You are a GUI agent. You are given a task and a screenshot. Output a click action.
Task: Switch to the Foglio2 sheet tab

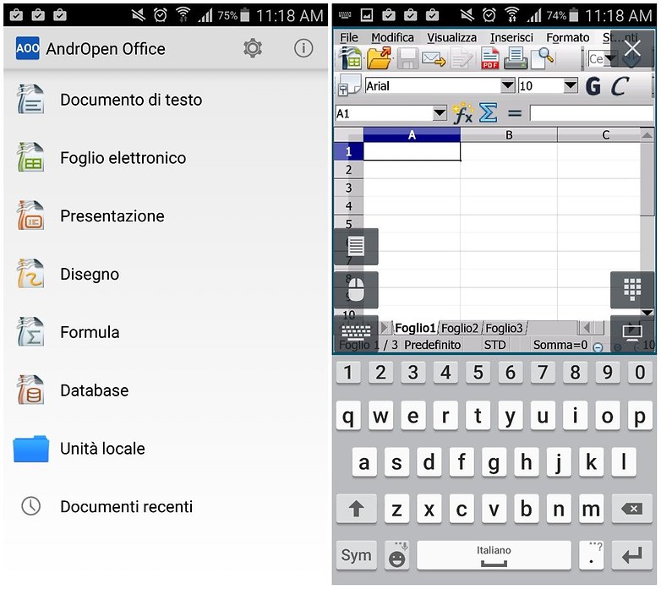pos(460,328)
